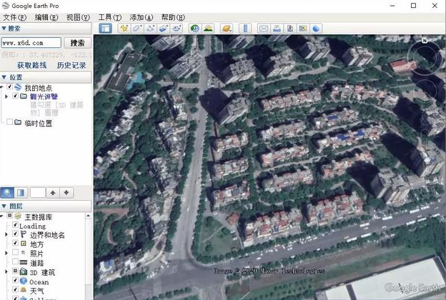Check the 临时位置 checkbox

point(10,122)
